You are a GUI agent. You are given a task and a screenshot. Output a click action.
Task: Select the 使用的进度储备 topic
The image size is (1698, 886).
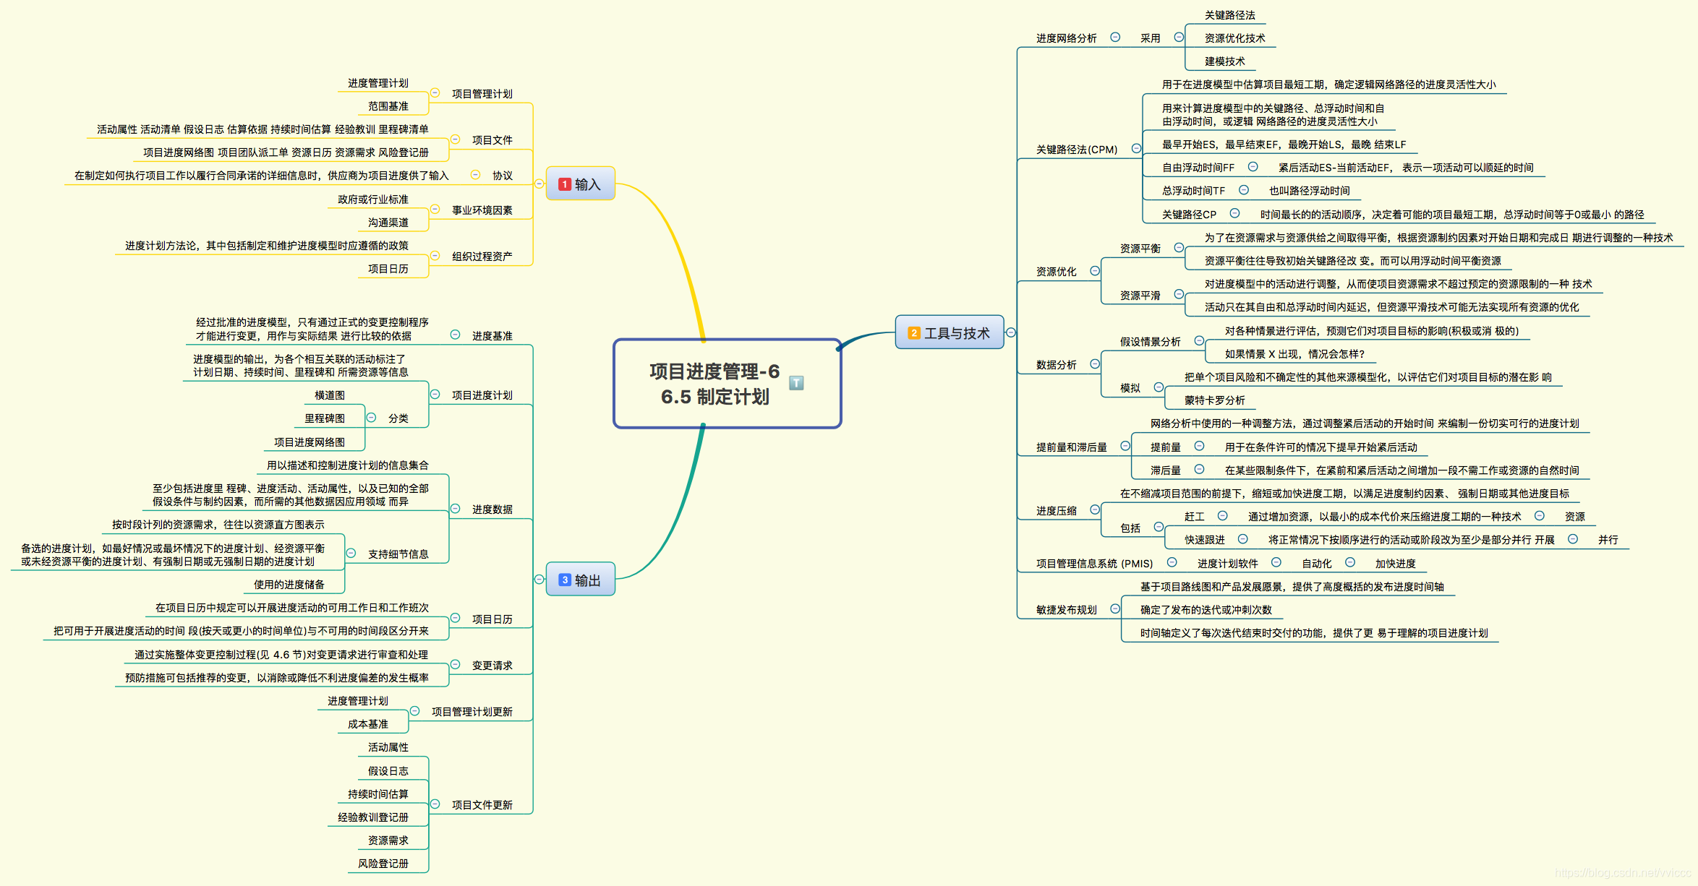coord(289,585)
